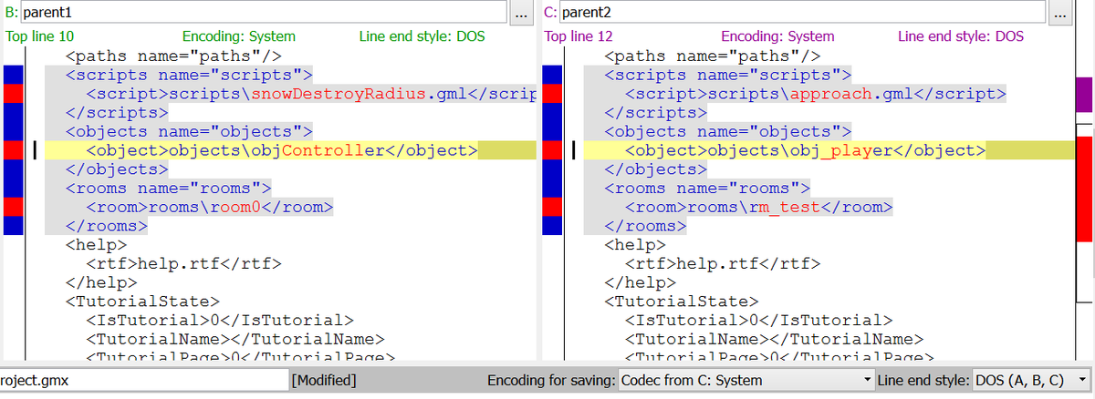Open the Line end style dropdown

point(1030,380)
